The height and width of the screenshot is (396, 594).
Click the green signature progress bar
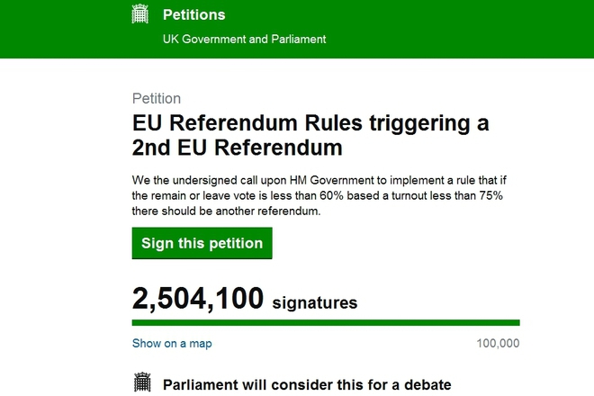pos(326,322)
